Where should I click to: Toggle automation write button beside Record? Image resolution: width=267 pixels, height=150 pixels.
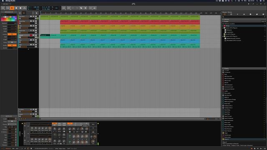pyautogui.click(x=25, y=8)
